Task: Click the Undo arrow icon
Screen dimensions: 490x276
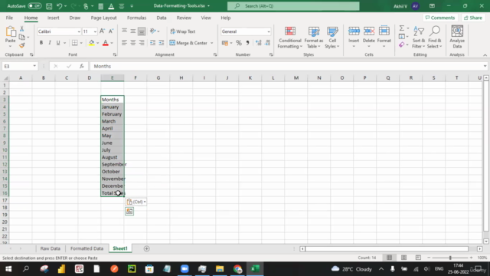Action: tap(59, 6)
